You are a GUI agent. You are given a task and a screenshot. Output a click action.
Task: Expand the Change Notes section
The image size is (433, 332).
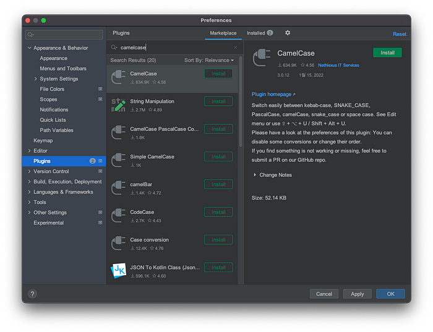tap(255, 175)
